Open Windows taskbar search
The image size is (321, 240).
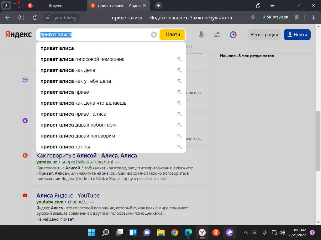(106, 232)
